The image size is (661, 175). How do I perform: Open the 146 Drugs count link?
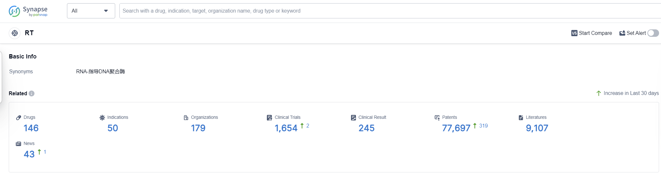[x=31, y=128]
